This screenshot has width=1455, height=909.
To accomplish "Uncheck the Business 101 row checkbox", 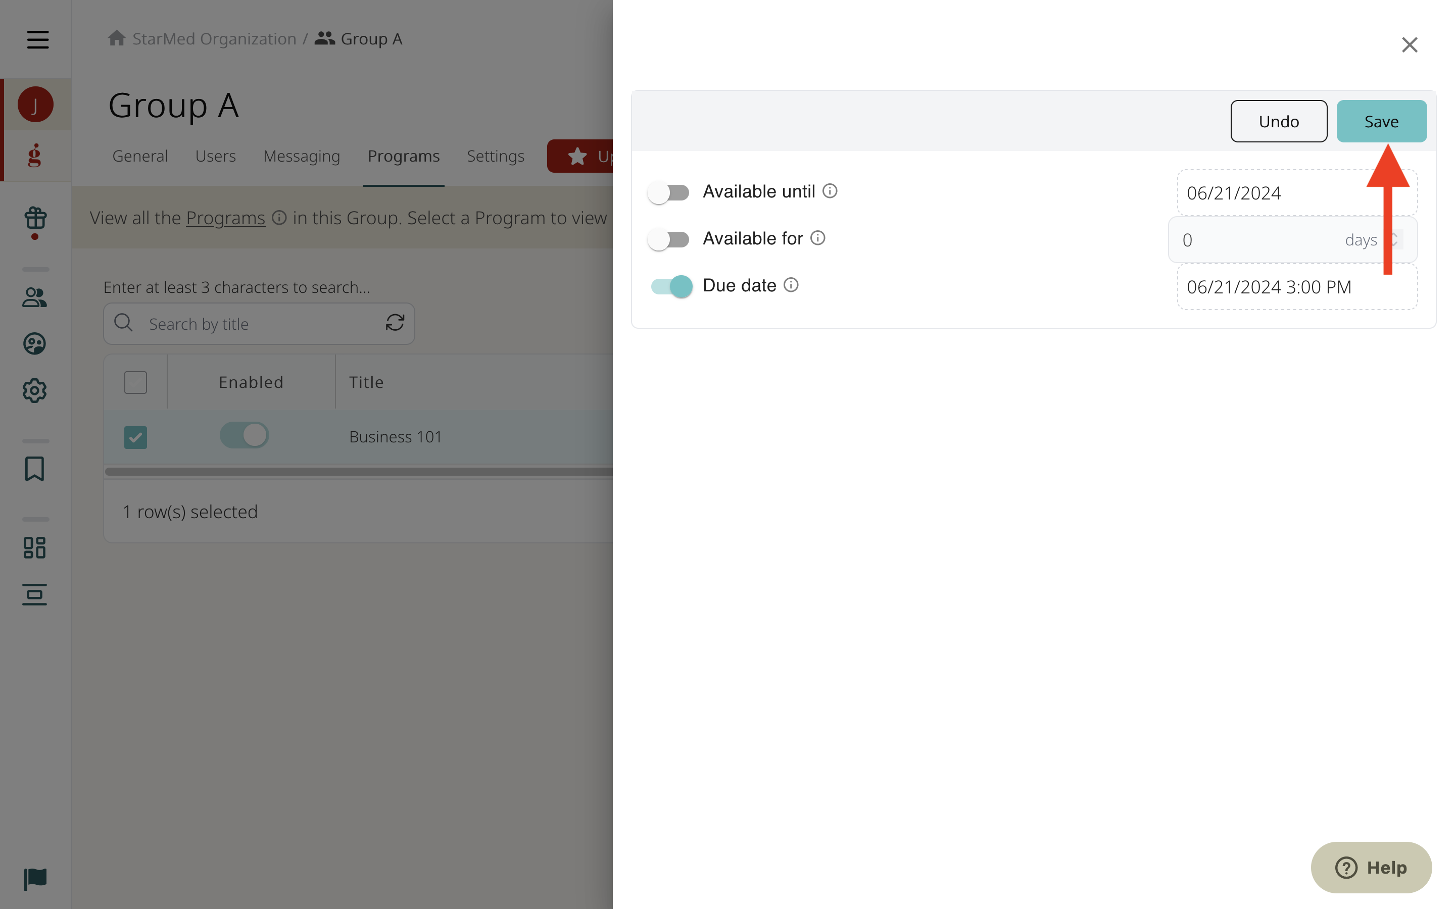I will [135, 437].
